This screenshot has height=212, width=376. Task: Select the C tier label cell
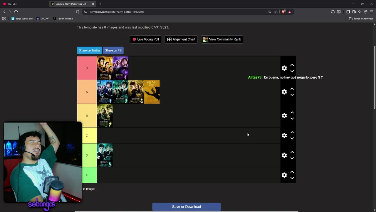[x=87, y=135]
